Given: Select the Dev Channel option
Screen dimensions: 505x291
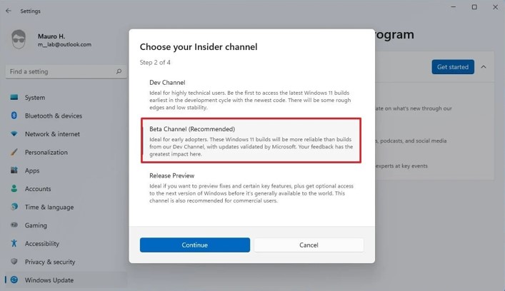Looking at the screenshot, I should point(251,94).
